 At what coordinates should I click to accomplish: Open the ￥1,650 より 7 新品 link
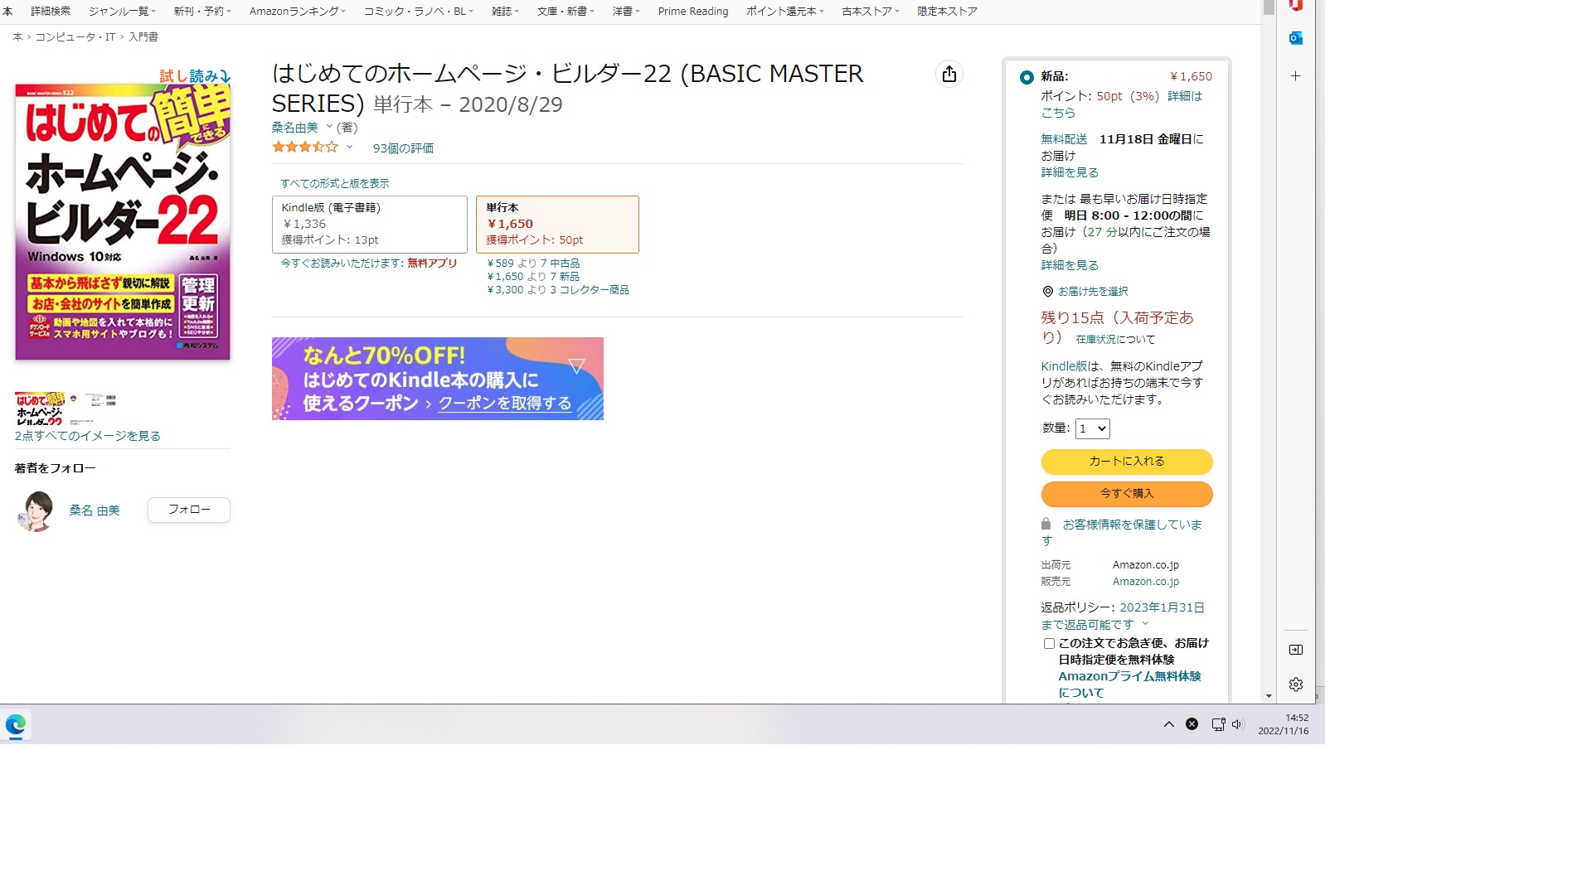pyautogui.click(x=533, y=277)
